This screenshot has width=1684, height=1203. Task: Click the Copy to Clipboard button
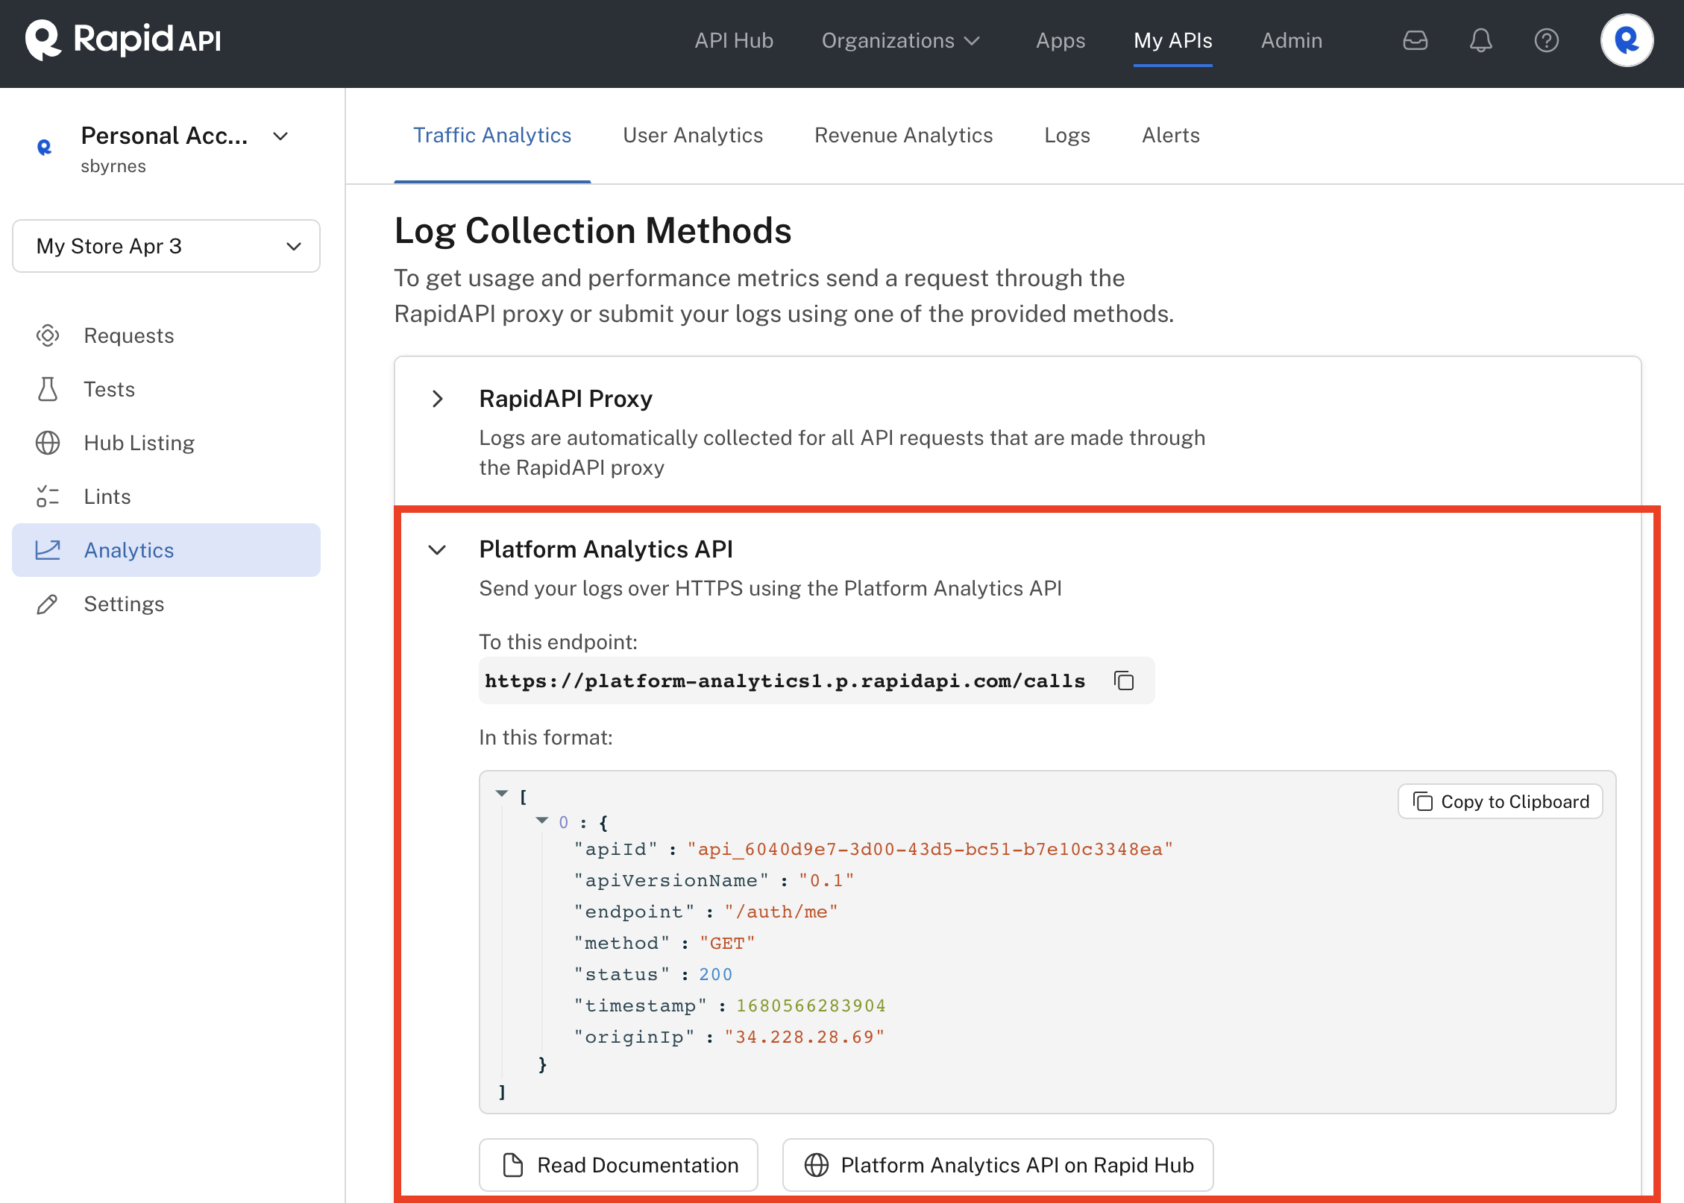[1501, 801]
